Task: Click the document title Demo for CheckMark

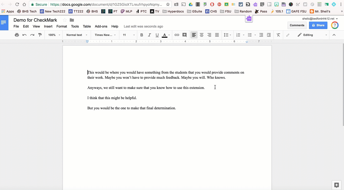Action: point(35,20)
